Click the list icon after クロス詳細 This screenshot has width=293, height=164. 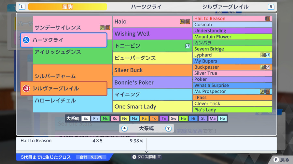click(159, 157)
